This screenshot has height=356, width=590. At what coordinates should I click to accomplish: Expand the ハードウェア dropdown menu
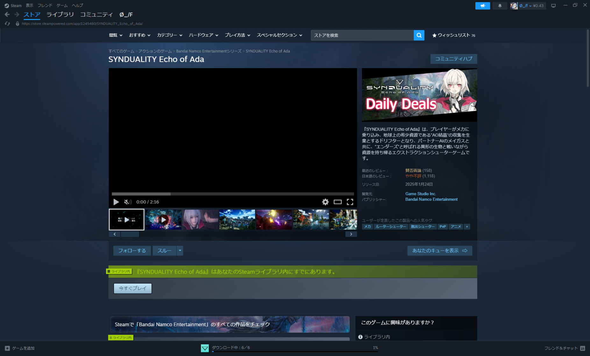[203, 35]
